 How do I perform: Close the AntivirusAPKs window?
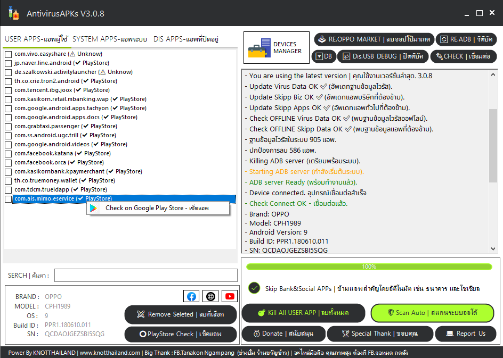pos(492,12)
